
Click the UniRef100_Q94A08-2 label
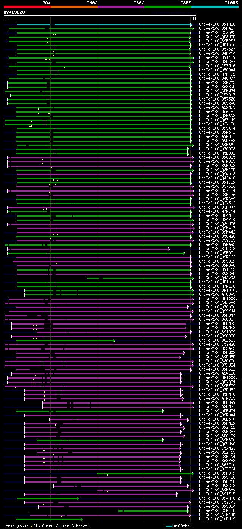219,498
